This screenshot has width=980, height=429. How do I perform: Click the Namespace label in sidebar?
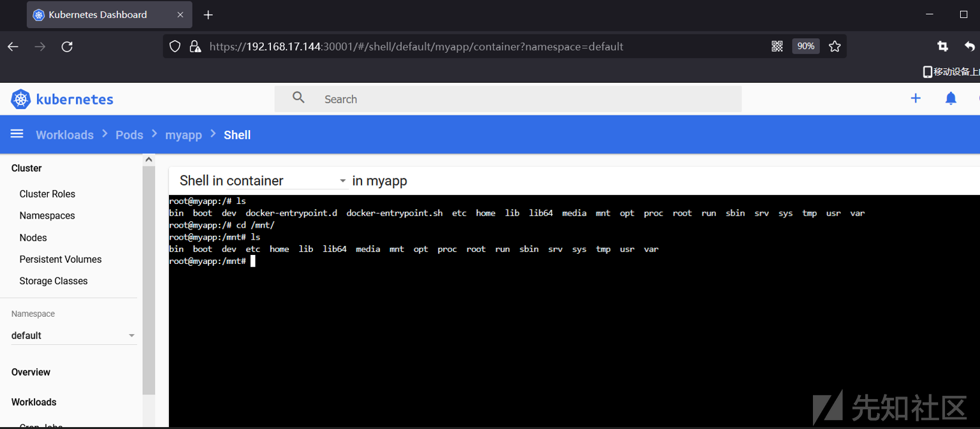click(x=33, y=314)
